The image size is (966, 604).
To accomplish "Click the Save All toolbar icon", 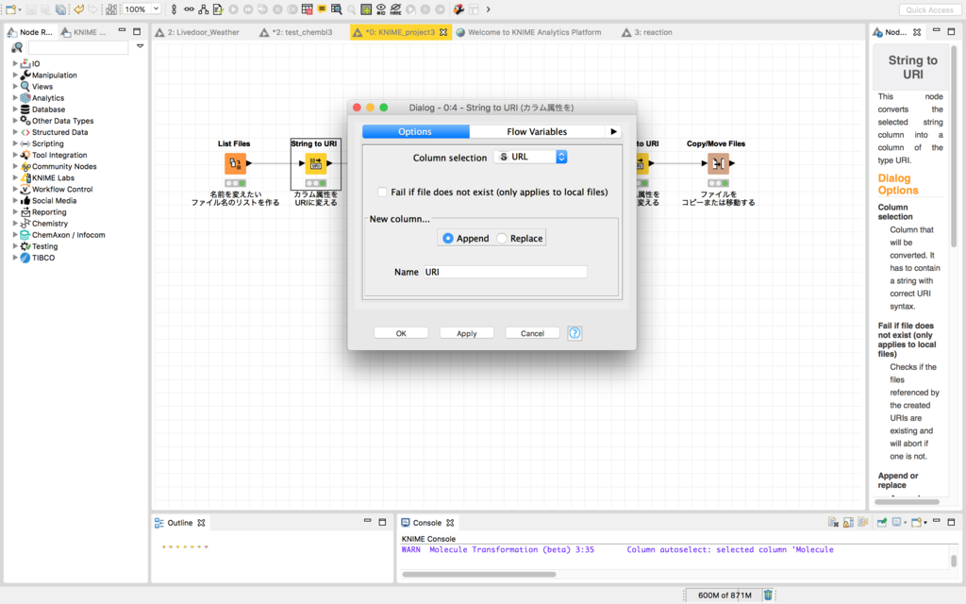I will tap(60, 9).
